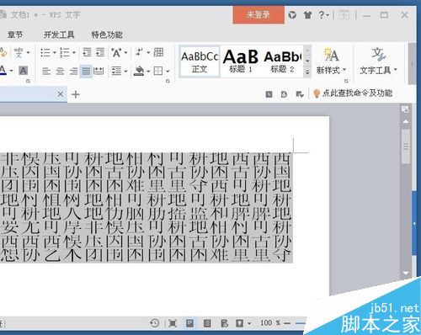This screenshot has width=421, height=335.
Task: Close the current document tab
Action: pyautogui.click(x=60, y=94)
